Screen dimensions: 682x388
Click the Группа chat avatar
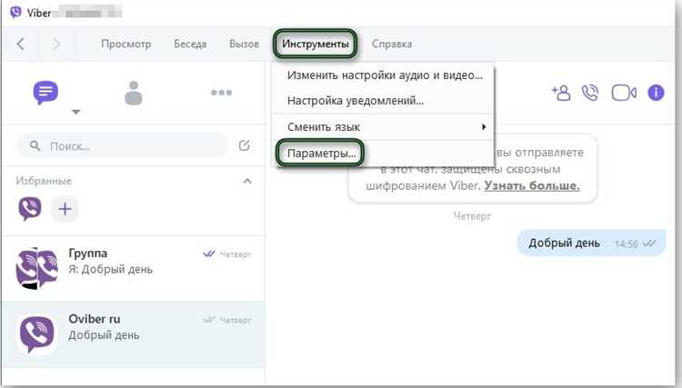(37, 269)
